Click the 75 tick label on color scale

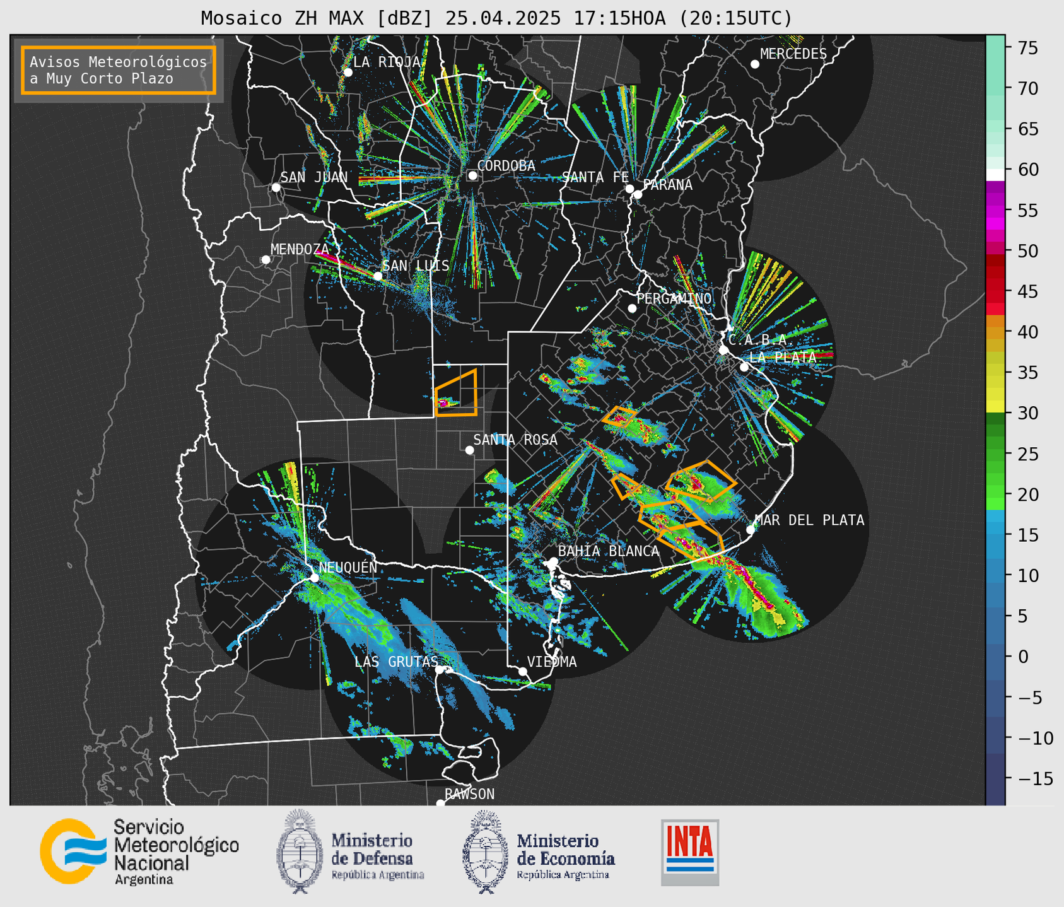1027,48
